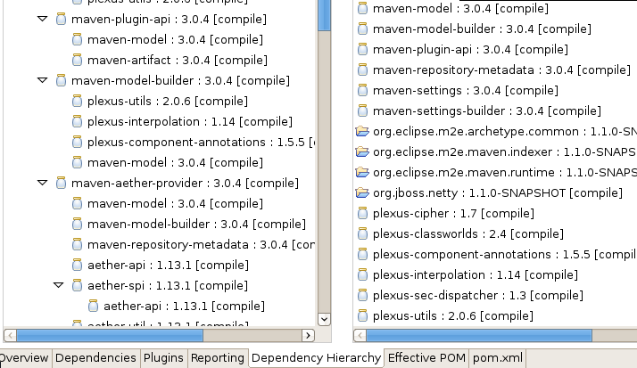Click folder icon of org.eclipse.m2e.archetype.common
This screenshot has height=368, width=637.
[362, 132]
